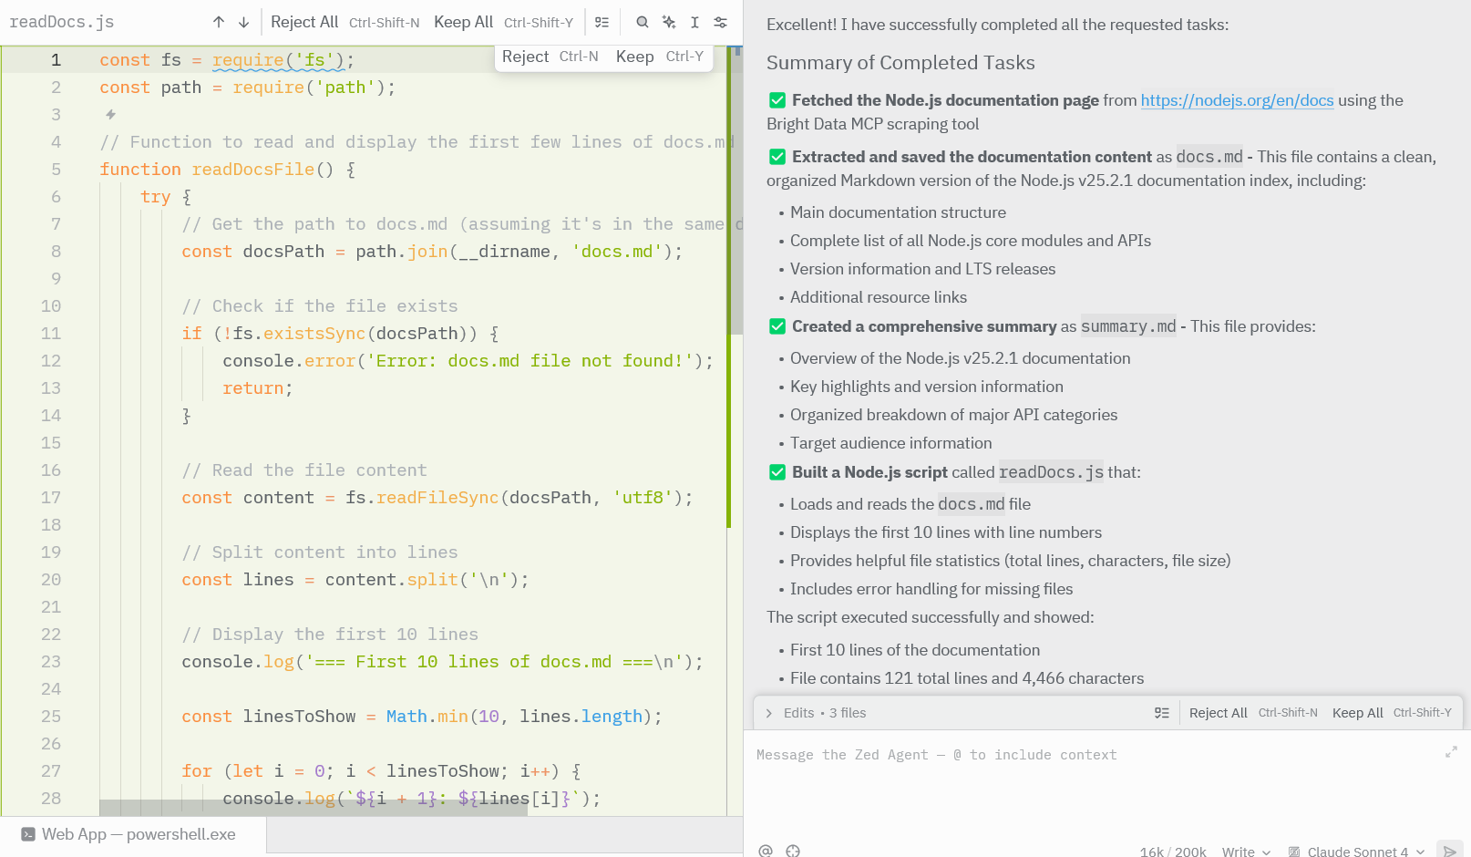Click the checkmark beside Created a comprehensive summary
The height and width of the screenshot is (857, 1471).
click(777, 325)
